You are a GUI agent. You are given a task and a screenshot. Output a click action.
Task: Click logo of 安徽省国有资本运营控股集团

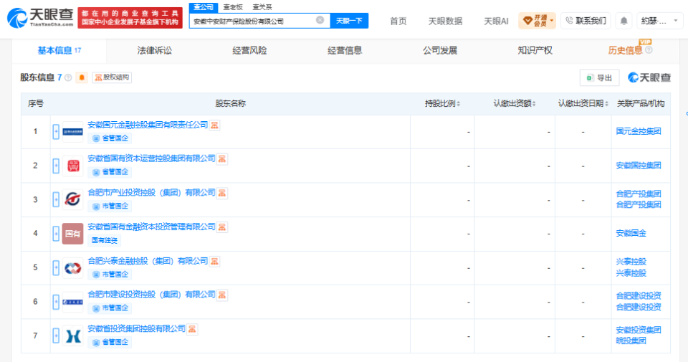point(72,166)
